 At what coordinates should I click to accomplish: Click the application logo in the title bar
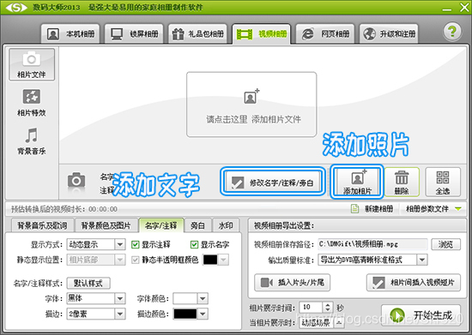[x=16, y=7]
